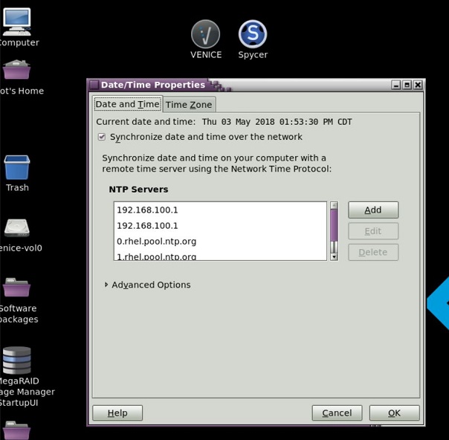Open Help for Date/Time Properties

point(117,412)
